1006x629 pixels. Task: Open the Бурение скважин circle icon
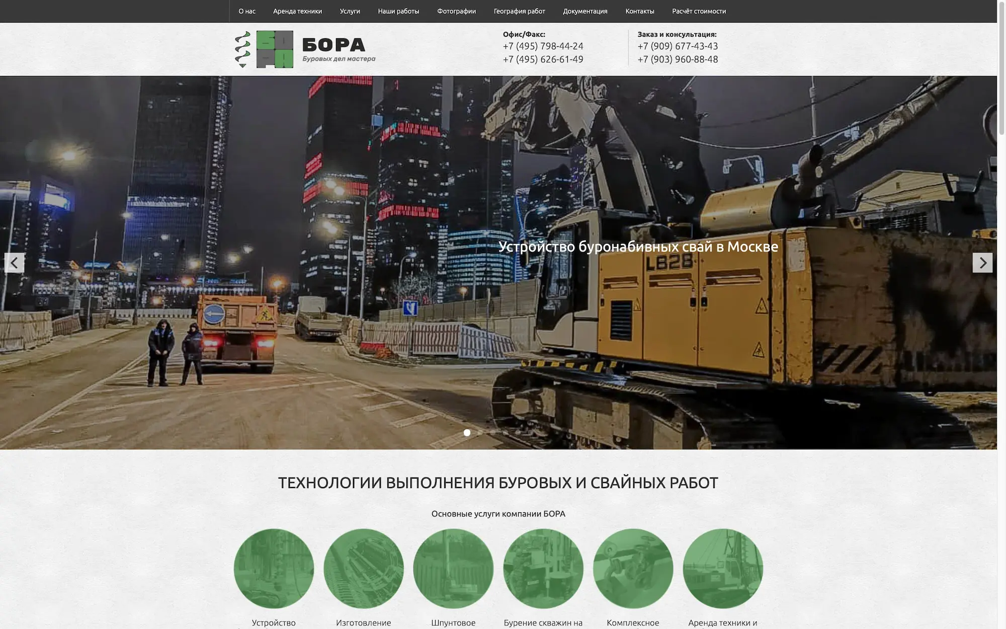[543, 569]
